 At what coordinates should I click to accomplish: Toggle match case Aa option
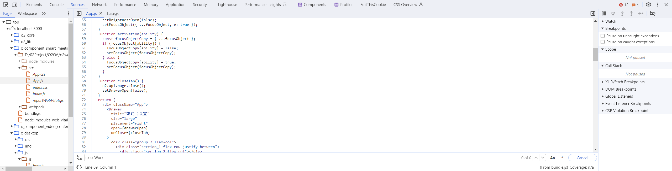coord(553,158)
